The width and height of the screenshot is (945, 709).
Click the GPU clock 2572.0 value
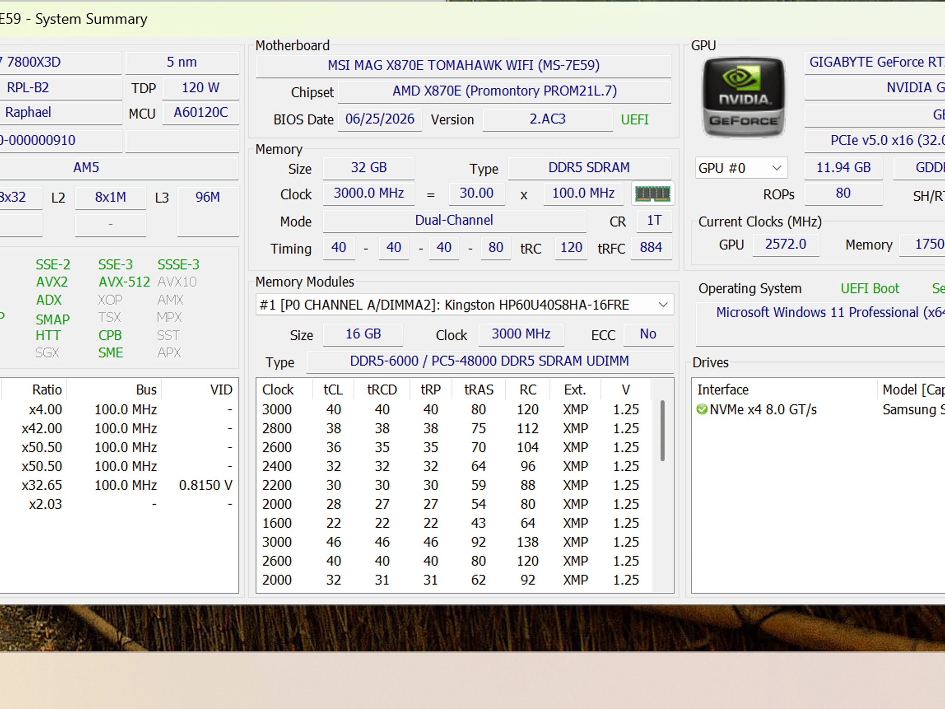[786, 245]
